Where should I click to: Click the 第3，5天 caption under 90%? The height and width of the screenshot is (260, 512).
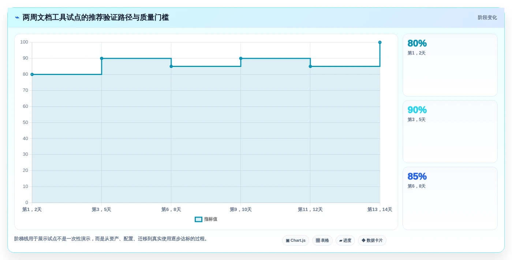[416, 120]
